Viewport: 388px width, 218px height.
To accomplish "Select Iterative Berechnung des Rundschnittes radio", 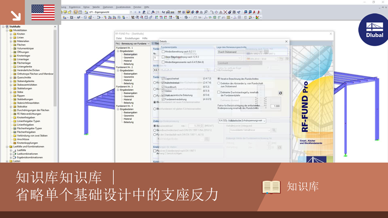I will (x=219, y=78).
